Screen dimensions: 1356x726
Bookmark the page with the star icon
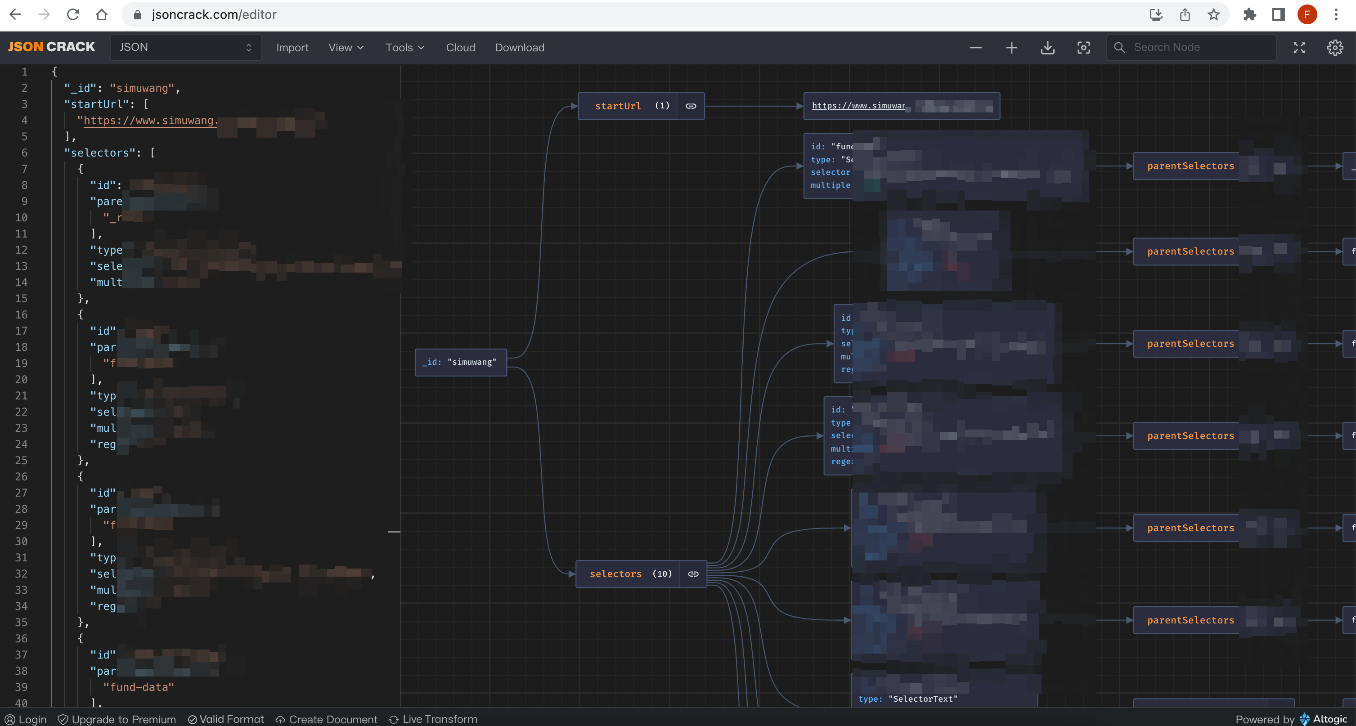1213,14
